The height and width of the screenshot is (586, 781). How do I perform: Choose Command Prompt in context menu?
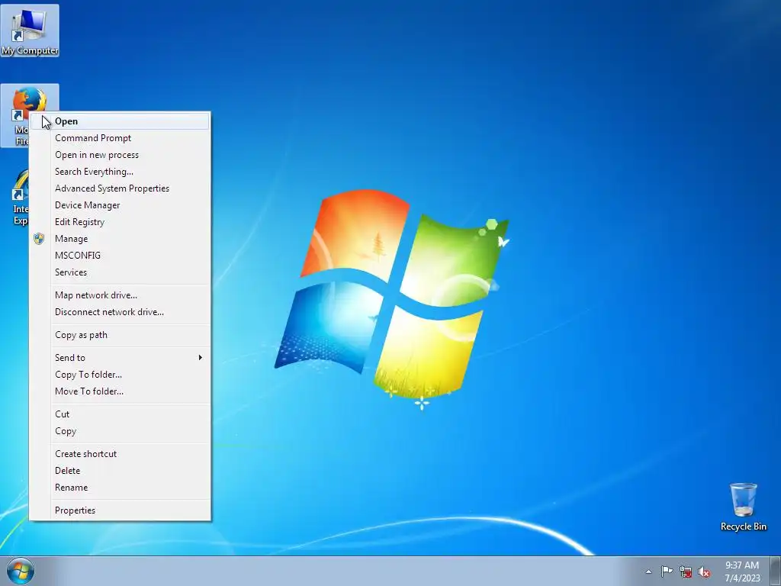(120, 138)
